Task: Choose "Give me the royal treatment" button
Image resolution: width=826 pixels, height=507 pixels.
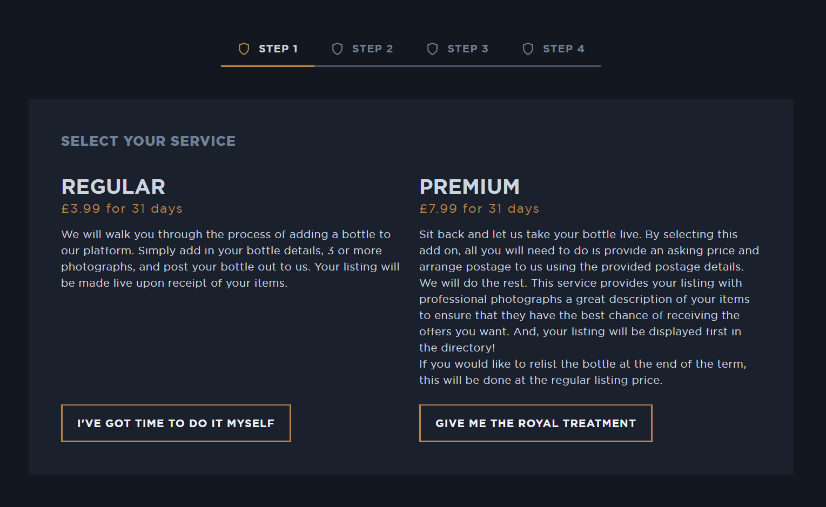Action: tap(535, 423)
